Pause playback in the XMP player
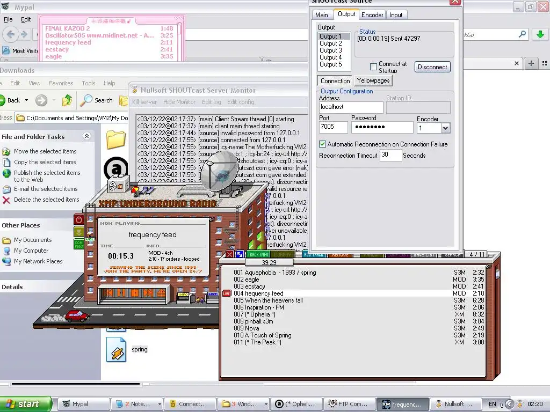Image resolution: width=550 pixels, height=412 pixels. [x=121, y=293]
